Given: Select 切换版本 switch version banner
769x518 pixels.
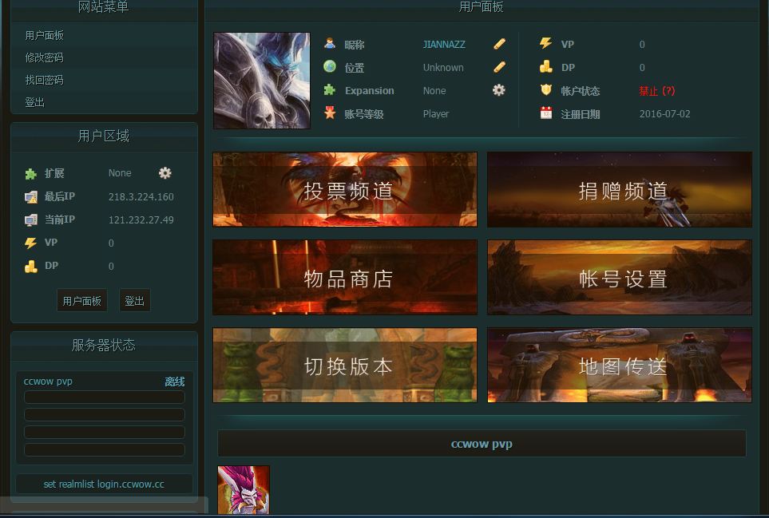Looking at the screenshot, I should pos(345,366).
